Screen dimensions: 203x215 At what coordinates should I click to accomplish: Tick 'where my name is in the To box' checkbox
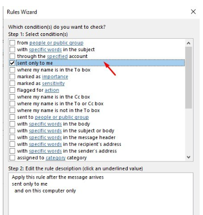(x=12, y=70)
